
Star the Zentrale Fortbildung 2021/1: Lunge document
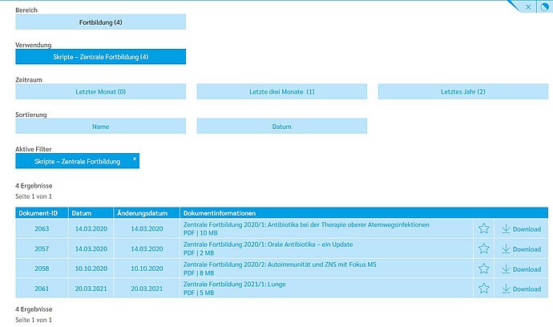pos(483,289)
